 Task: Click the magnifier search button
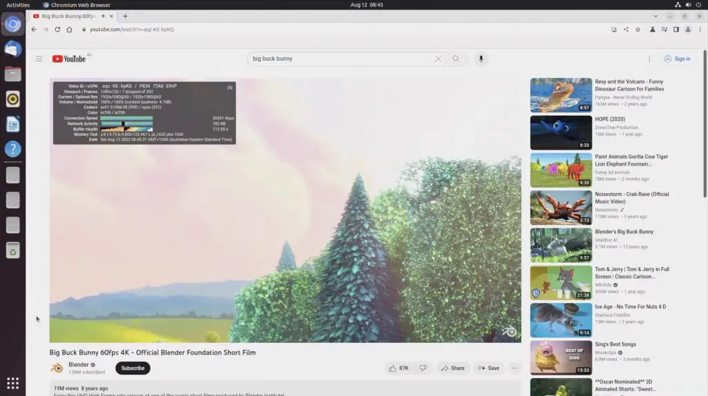click(x=456, y=59)
